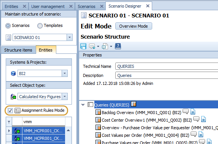Open the comment bubble for Cost Center Overview1
Screen dimensions: 218x144
196,119
